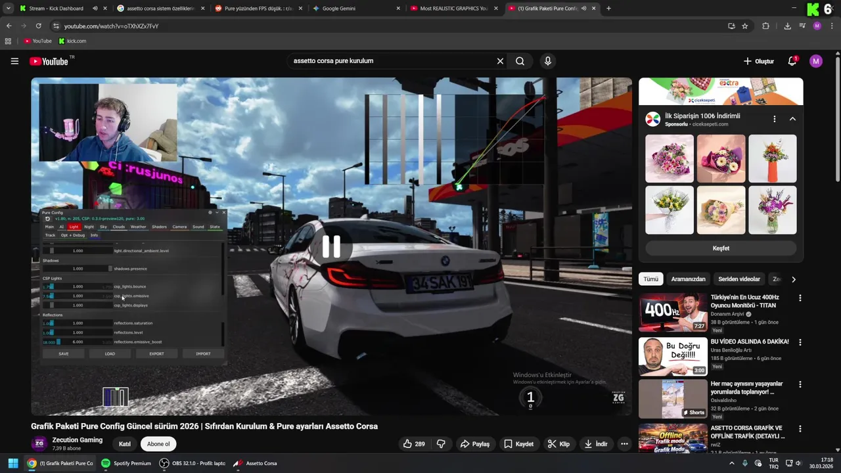Open options for the Türkiye'nin En Ucuz 400Hz video
The height and width of the screenshot is (473, 841).
pyautogui.click(x=800, y=298)
